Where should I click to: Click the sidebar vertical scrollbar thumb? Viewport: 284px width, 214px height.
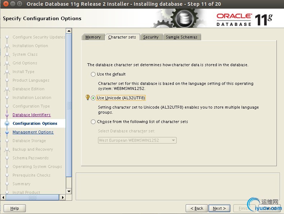[69, 105]
